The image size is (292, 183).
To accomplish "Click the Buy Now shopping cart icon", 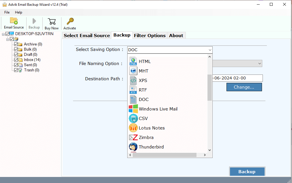I will (x=52, y=22).
